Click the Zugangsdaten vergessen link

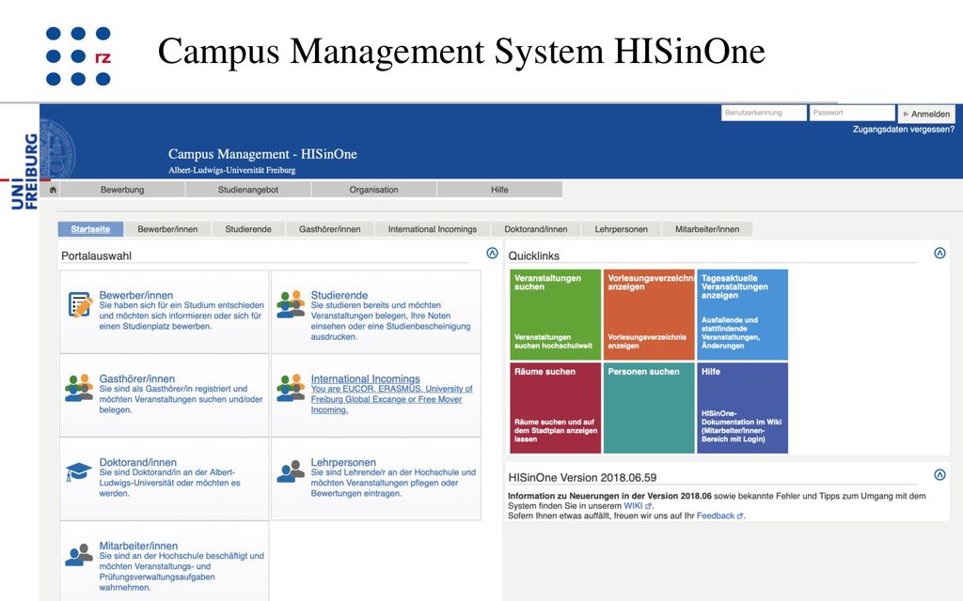tap(904, 130)
